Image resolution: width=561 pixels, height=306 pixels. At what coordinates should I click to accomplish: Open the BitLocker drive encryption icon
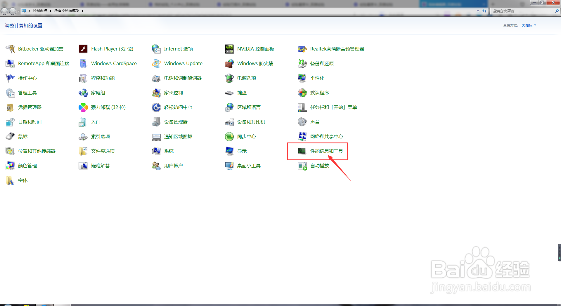coord(10,49)
